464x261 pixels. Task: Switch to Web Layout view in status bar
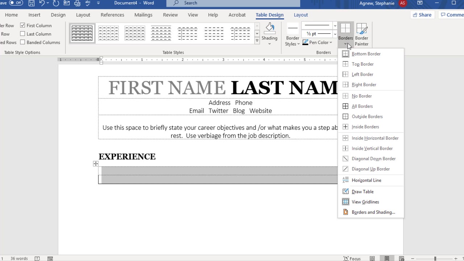(x=401, y=258)
